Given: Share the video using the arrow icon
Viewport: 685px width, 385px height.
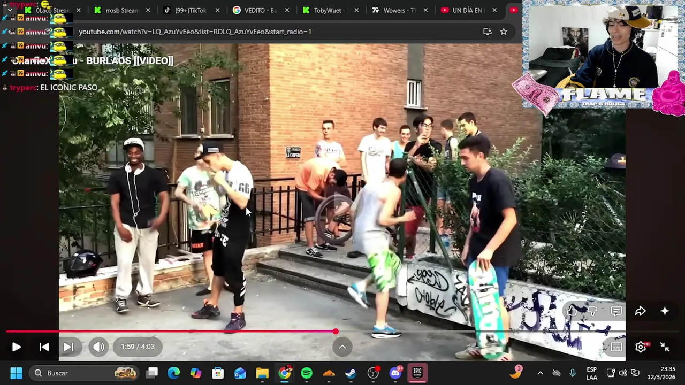Looking at the screenshot, I should pyautogui.click(x=641, y=311).
